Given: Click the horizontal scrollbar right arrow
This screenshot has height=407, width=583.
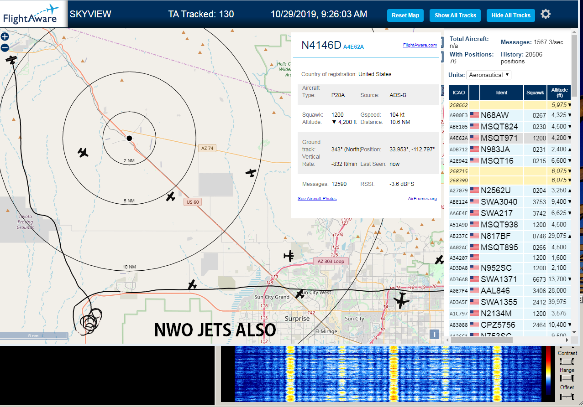Looking at the screenshot, I should 567,340.
